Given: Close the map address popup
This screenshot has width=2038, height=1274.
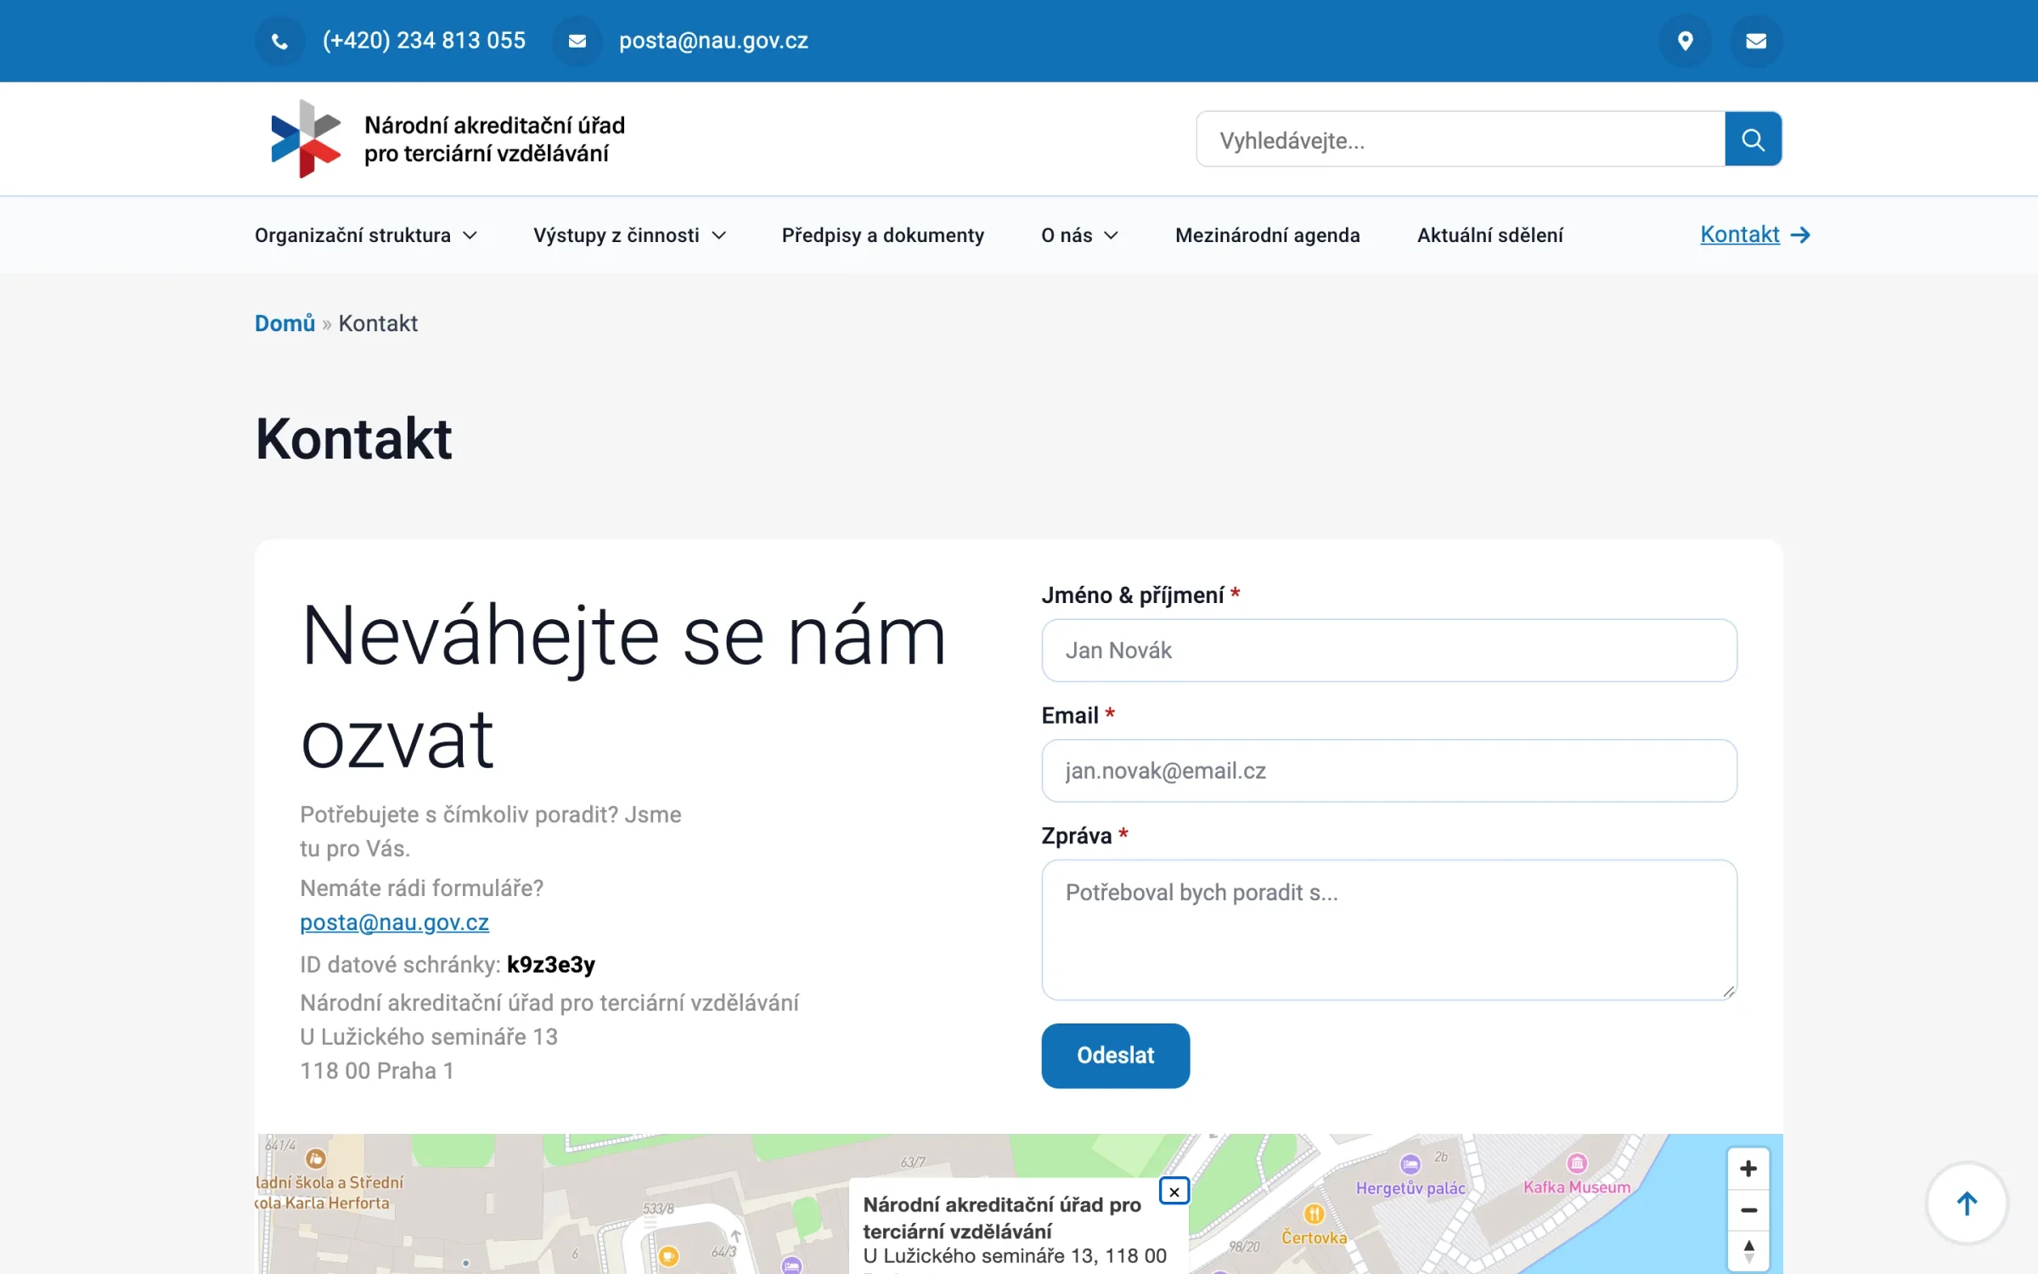Looking at the screenshot, I should 1174,1192.
